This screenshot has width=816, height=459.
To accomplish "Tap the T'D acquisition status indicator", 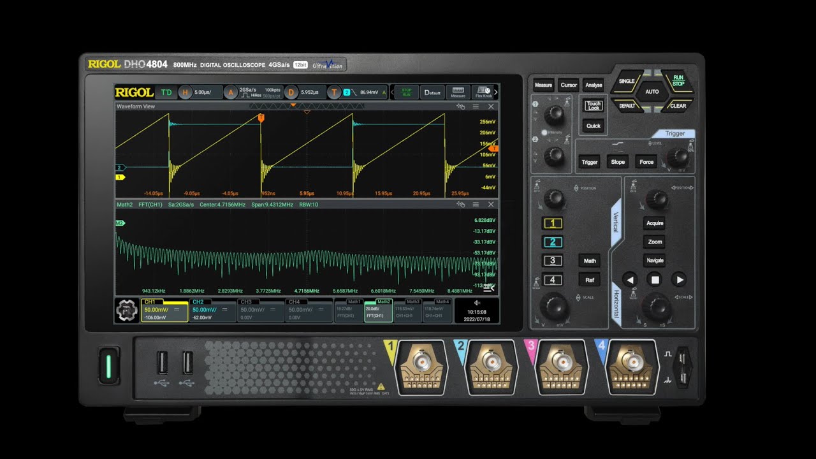I will (166, 92).
